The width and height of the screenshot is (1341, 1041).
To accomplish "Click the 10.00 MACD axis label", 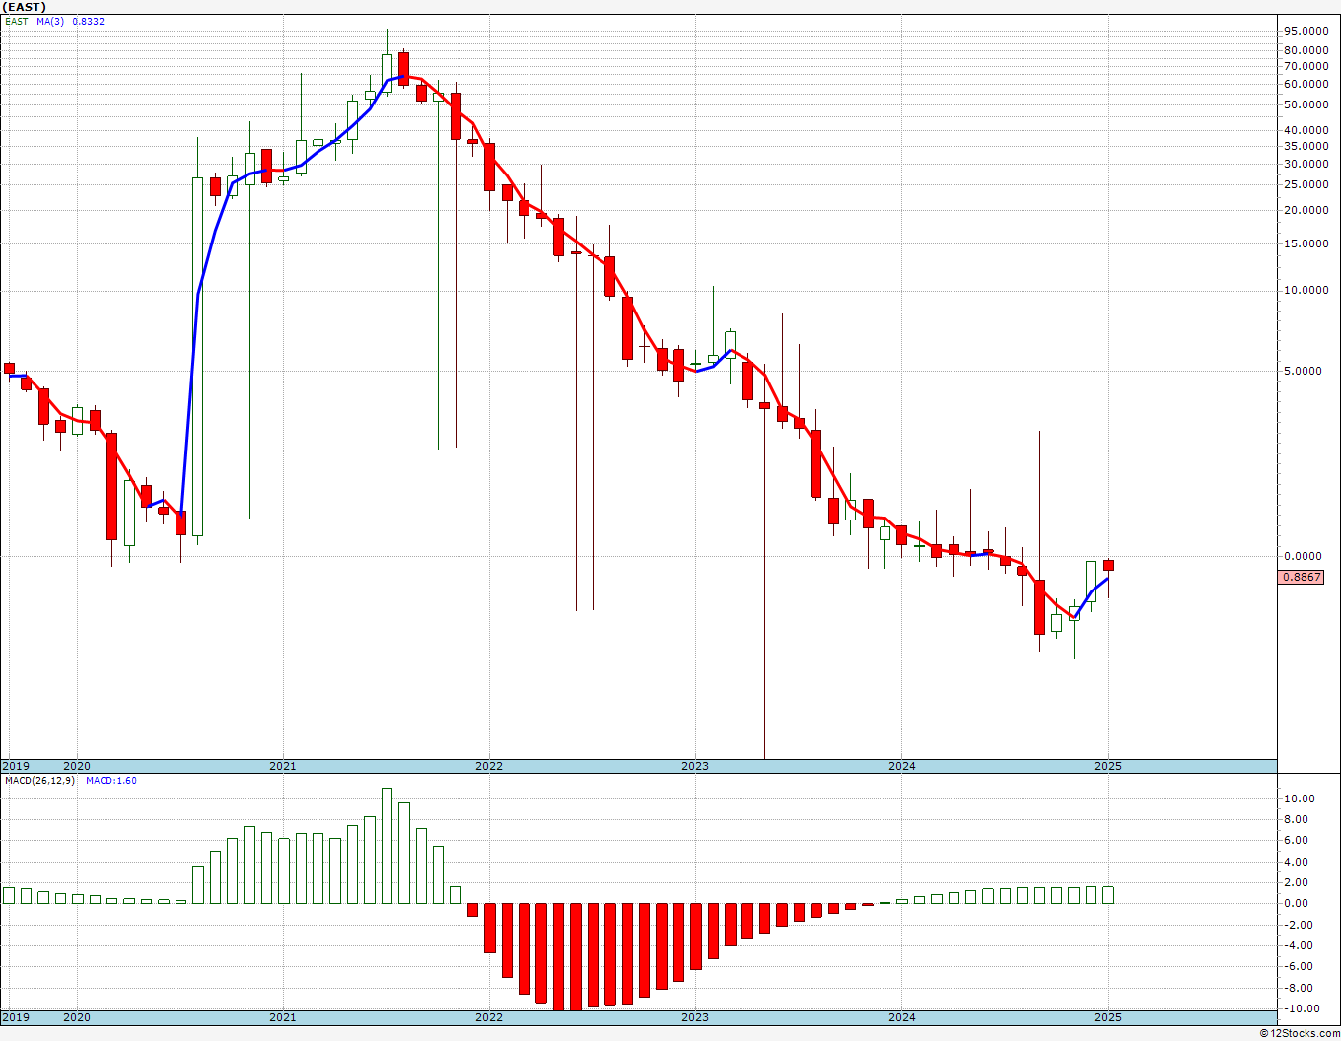I will [1298, 798].
